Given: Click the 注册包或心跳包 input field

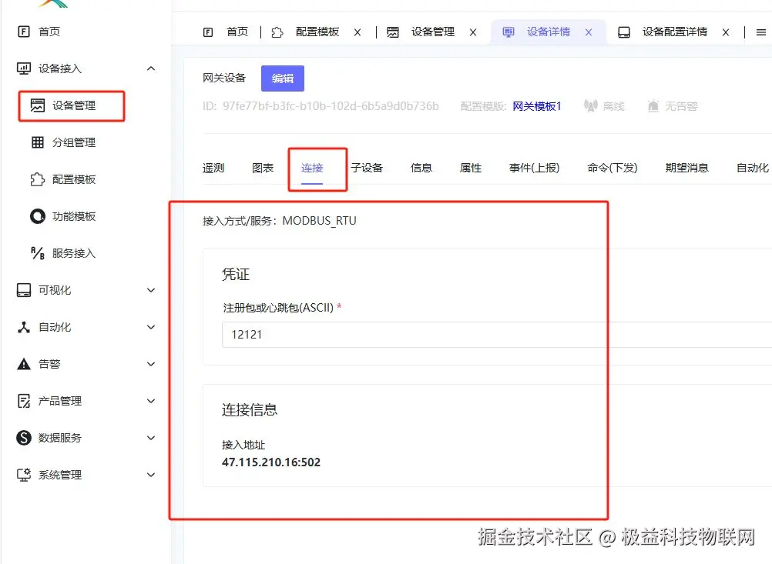Looking at the screenshot, I should pyautogui.click(x=497, y=335).
